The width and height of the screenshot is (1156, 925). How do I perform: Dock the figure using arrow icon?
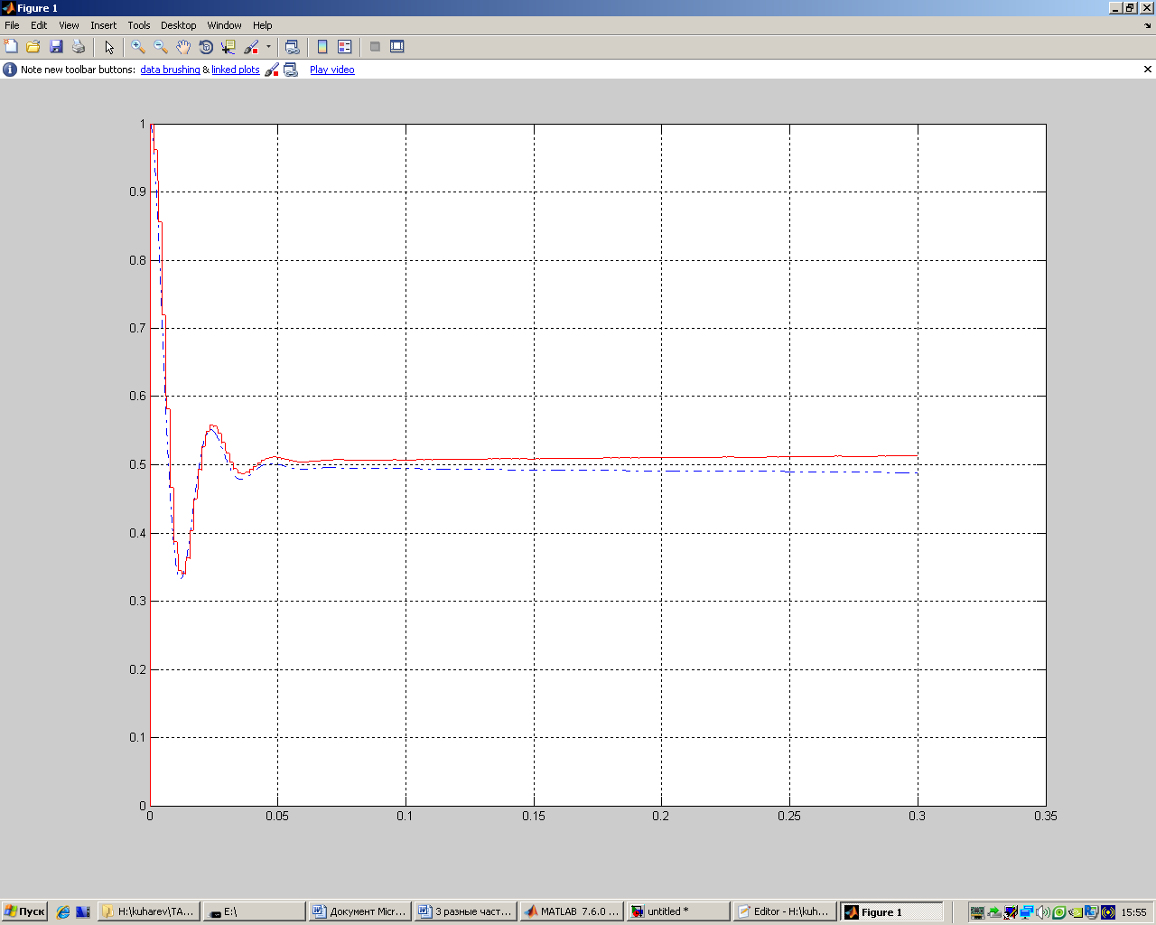[x=1148, y=25]
